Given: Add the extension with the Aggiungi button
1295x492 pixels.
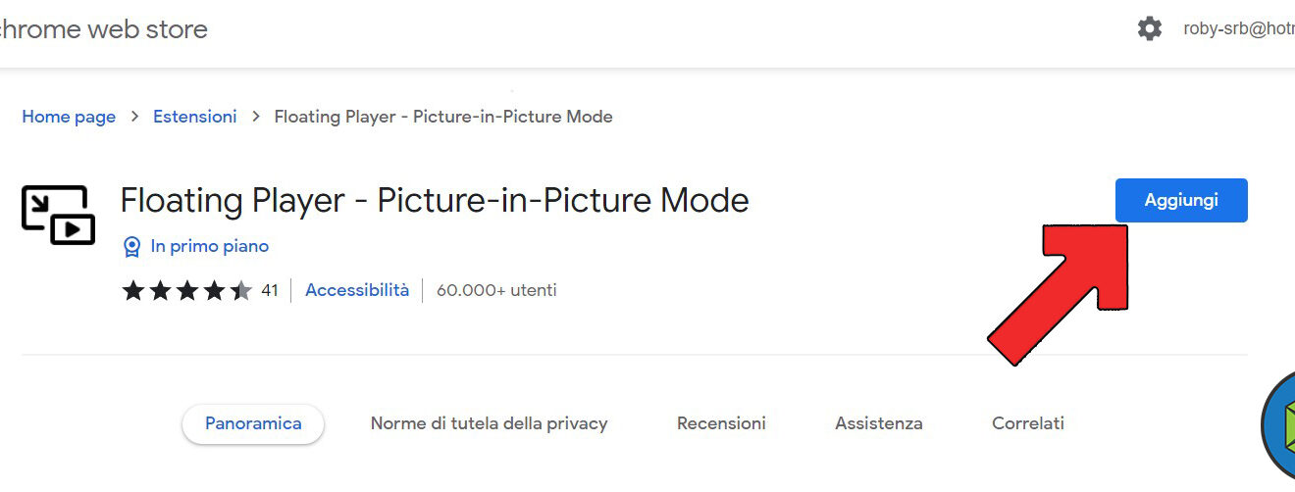Looking at the screenshot, I should (1181, 200).
